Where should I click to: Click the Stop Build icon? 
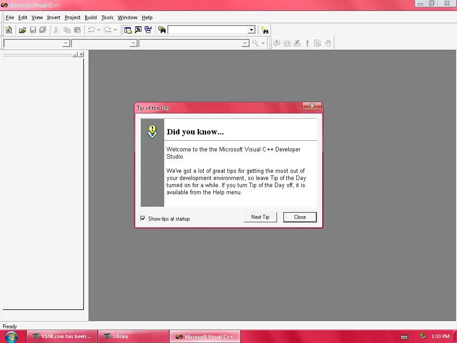click(x=297, y=43)
